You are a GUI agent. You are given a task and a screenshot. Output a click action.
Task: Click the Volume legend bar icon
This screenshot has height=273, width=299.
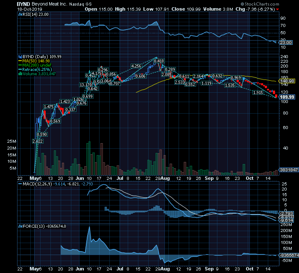(20, 74)
